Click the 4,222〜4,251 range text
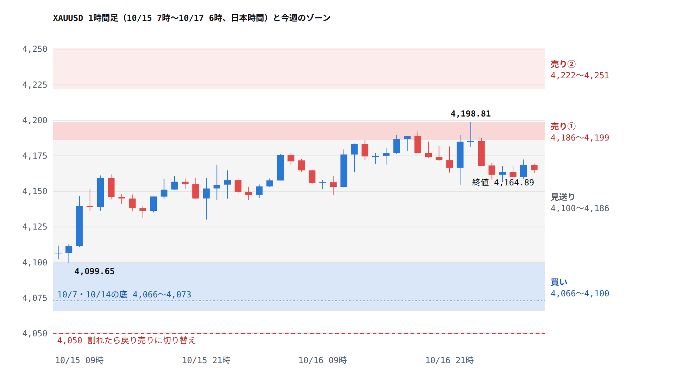Image resolution: width=697 pixels, height=384 pixels. coord(580,75)
